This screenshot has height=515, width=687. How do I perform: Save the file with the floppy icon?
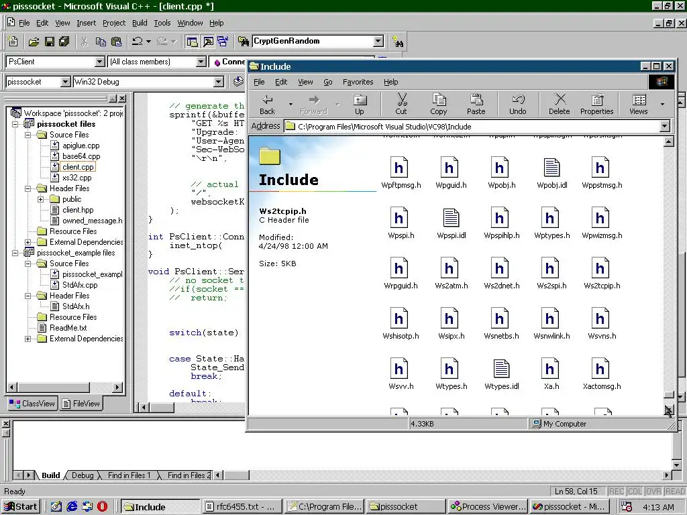pyautogui.click(x=50, y=42)
